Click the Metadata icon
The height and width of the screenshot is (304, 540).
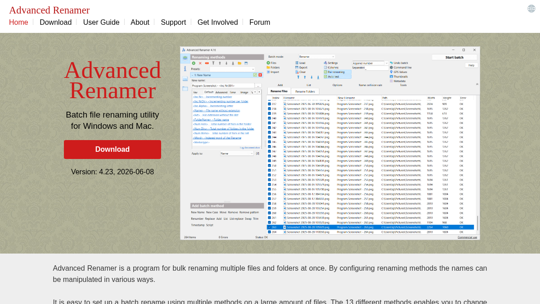coord(391,81)
